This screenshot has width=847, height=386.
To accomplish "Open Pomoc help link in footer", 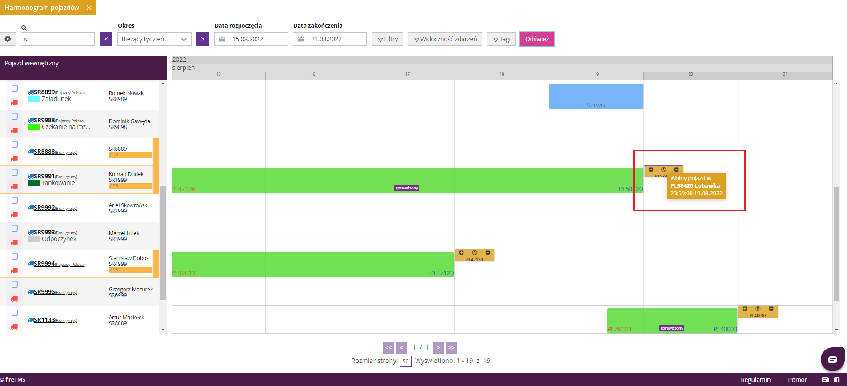I will tap(798, 380).
